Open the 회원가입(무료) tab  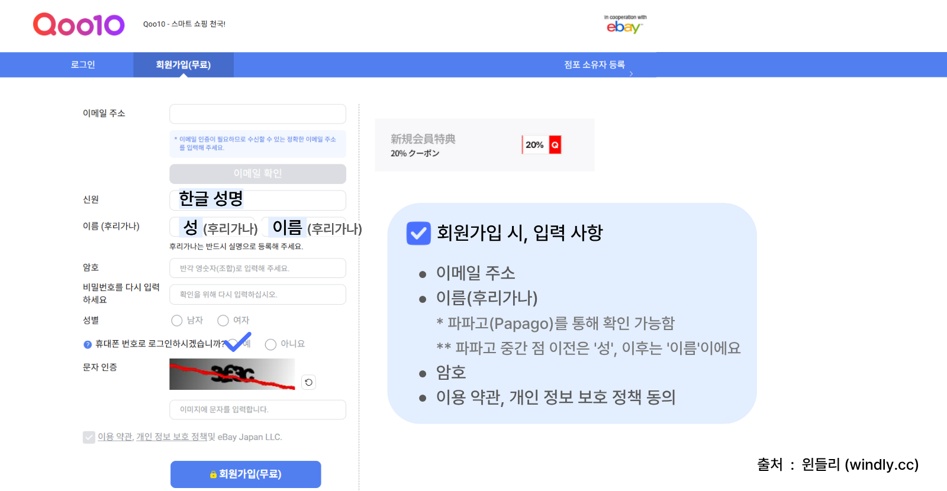point(183,64)
